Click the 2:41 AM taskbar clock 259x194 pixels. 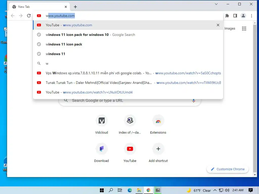238,190
